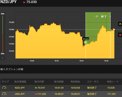
Task: Click expiry time 10:38:37
Action: [x=75, y=94]
